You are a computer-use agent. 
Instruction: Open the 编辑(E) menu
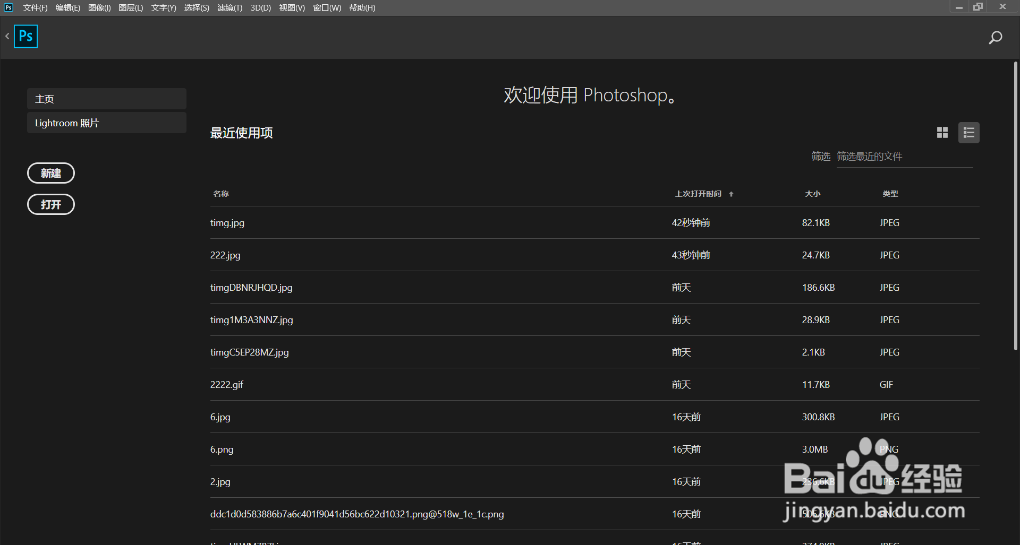point(67,7)
